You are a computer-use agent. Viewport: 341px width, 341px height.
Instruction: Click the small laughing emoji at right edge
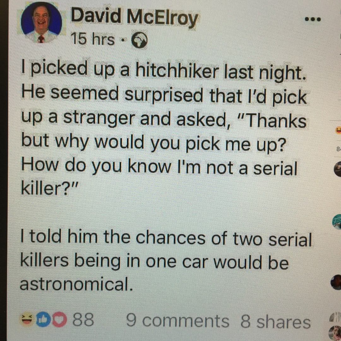338,130
